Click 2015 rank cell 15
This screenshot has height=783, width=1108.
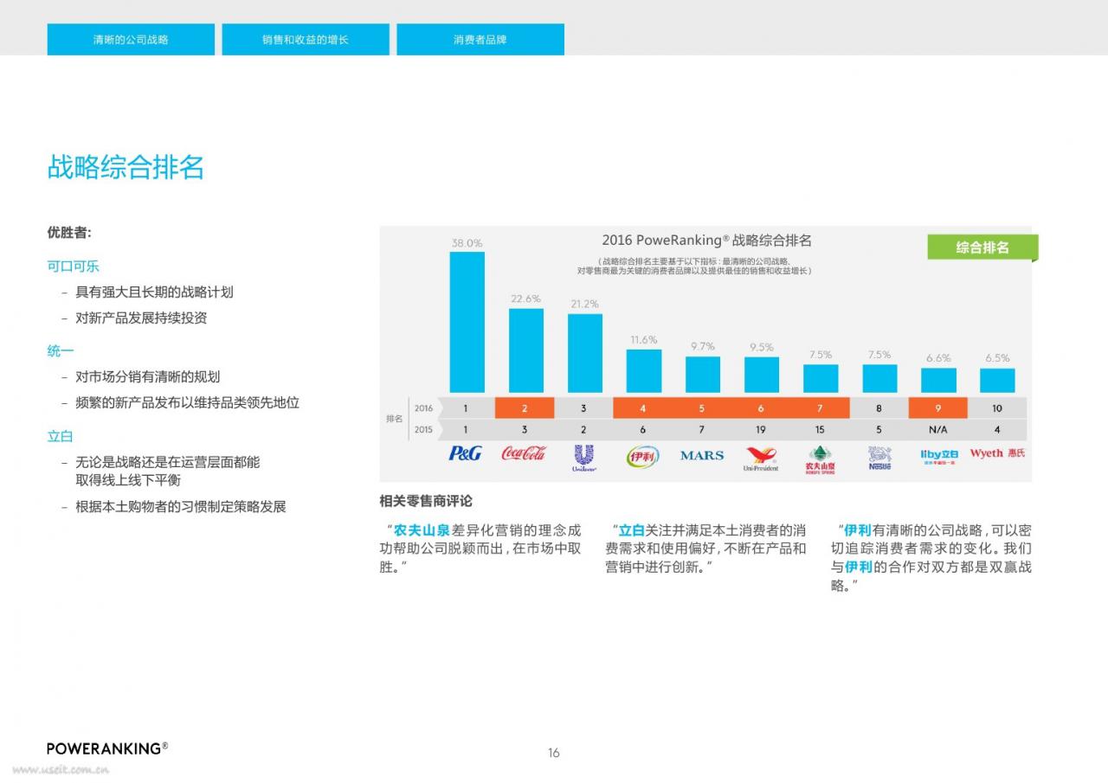click(x=820, y=429)
